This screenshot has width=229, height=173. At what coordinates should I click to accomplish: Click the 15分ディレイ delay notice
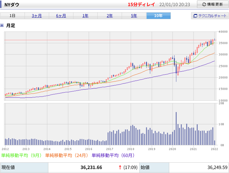(141, 5)
